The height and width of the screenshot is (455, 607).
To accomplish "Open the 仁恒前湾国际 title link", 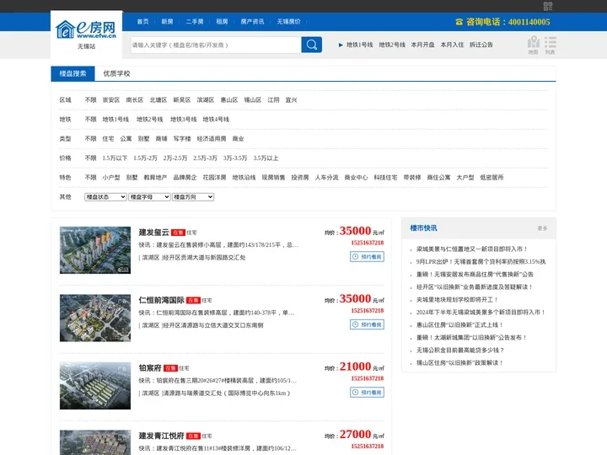I will (x=161, y=300).
